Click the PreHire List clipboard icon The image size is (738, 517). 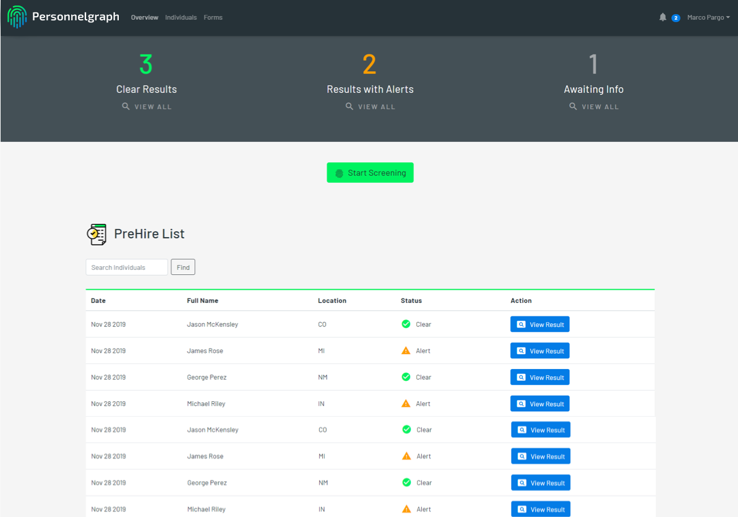coord(97,234)
